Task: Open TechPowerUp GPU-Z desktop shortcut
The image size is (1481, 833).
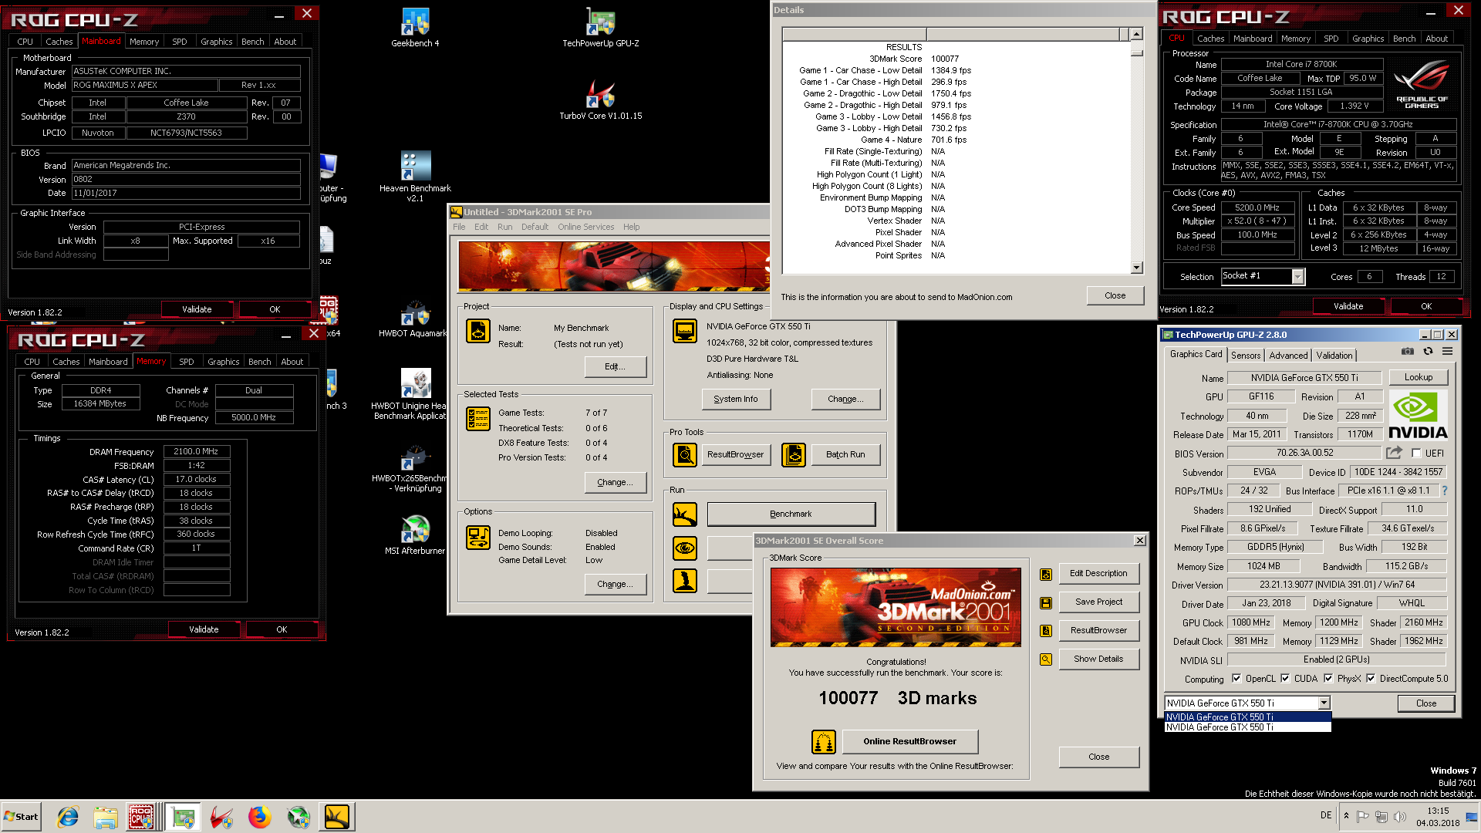Action: (600, 28)
